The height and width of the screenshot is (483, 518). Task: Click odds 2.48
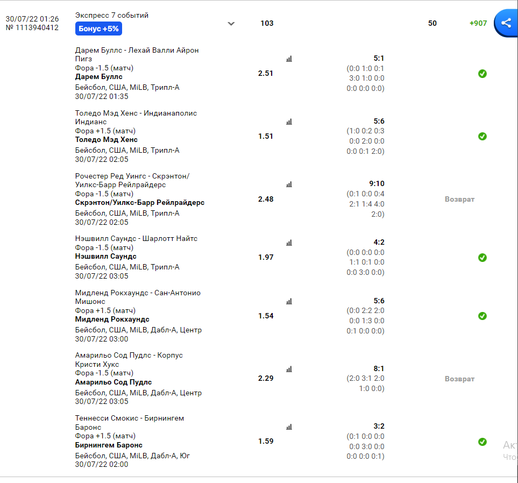[x=266, y=199]
